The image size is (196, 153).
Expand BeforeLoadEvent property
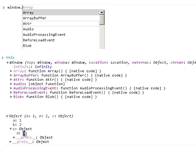tap(11, 92)
